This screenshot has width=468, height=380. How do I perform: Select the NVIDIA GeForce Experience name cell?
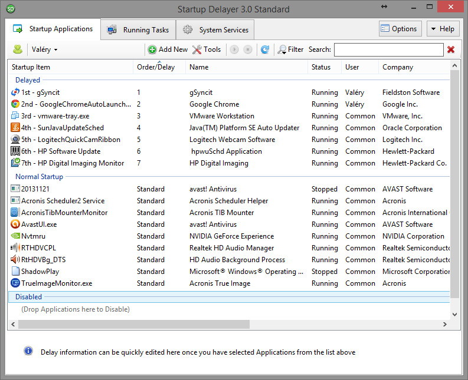231,236
